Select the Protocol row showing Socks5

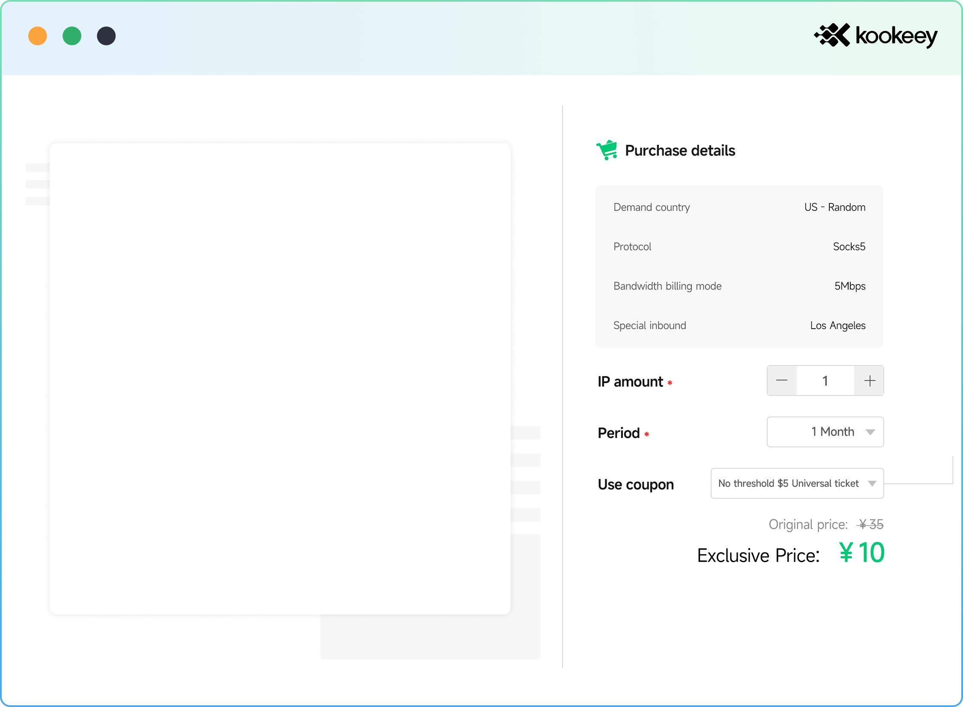coord(739,246)
